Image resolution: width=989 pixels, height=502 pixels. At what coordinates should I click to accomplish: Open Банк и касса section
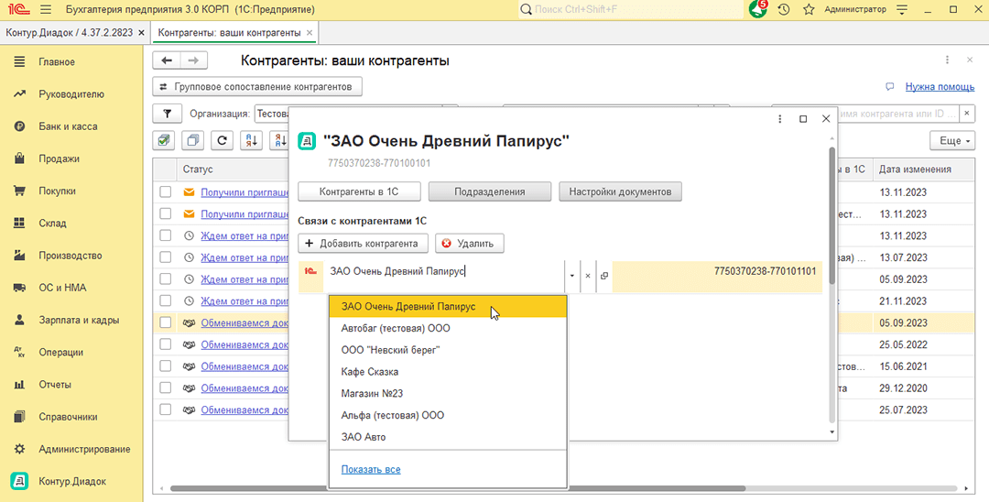click(x=68, y=126)
